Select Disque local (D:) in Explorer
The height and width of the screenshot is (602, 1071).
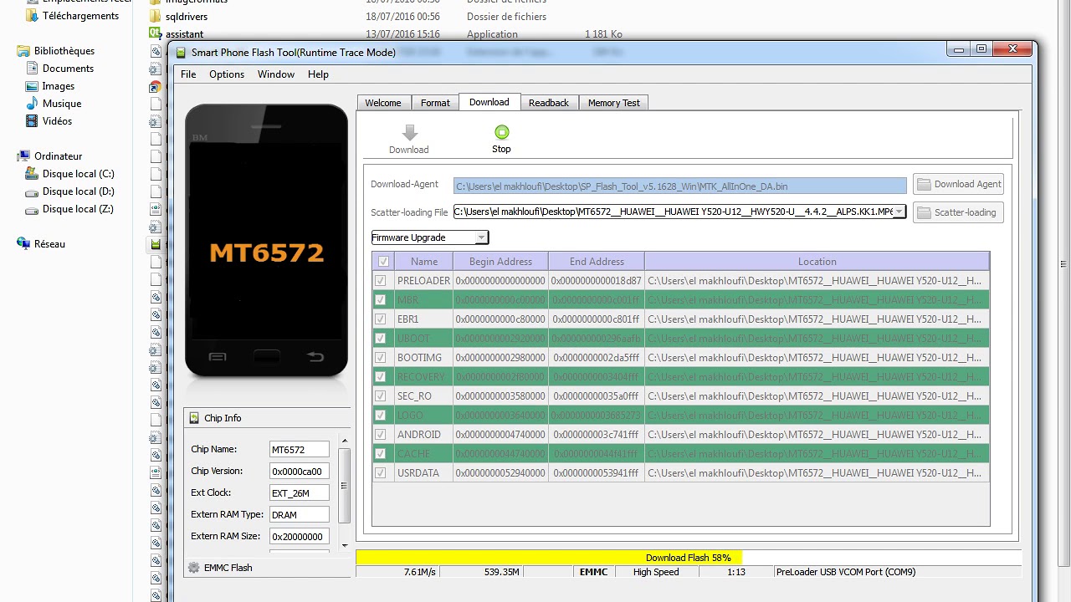tap(78, 191)
